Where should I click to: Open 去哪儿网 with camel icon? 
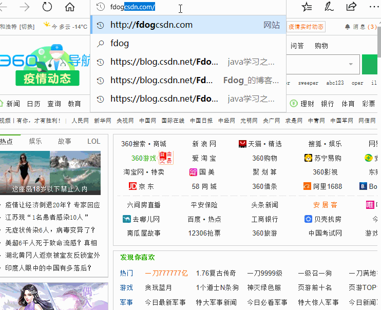[141, 219]
